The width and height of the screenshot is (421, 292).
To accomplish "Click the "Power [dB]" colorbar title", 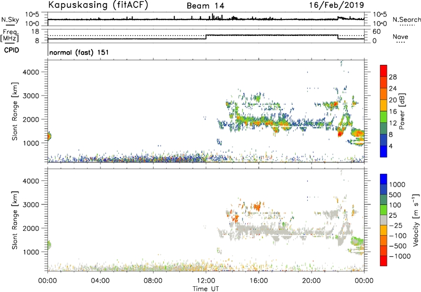I will pos(402,111).
